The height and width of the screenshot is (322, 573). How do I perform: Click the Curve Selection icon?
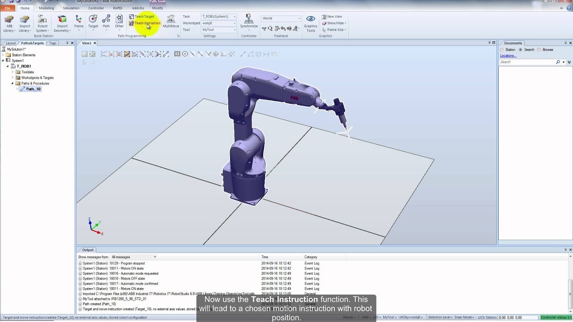click(104, 54)
